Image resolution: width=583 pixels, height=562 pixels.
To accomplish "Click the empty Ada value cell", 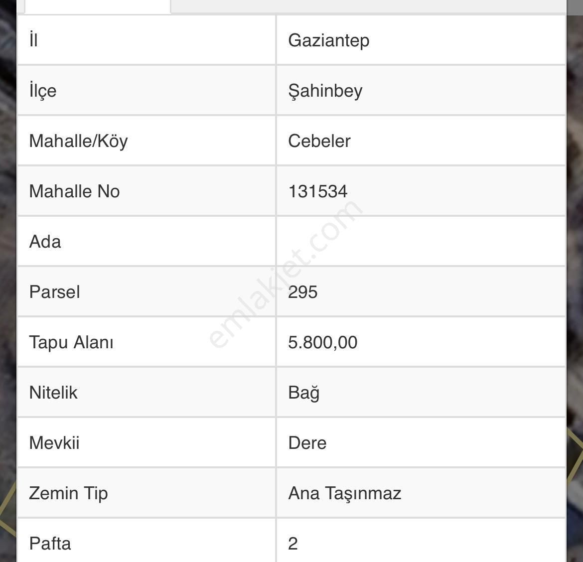I will pyautogui.click(x=421, y=242).
